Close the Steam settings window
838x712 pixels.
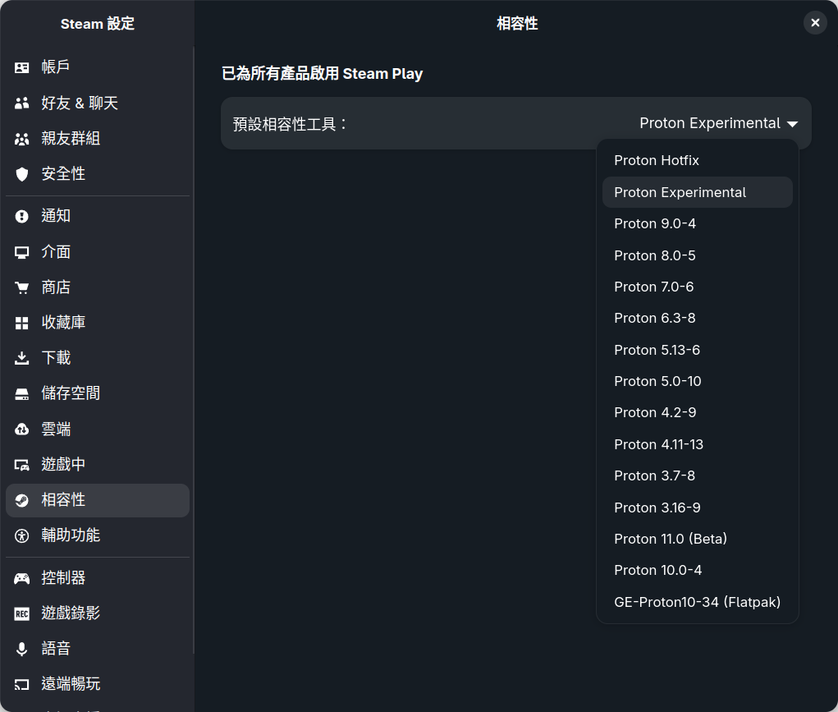[x=815, y=23]
